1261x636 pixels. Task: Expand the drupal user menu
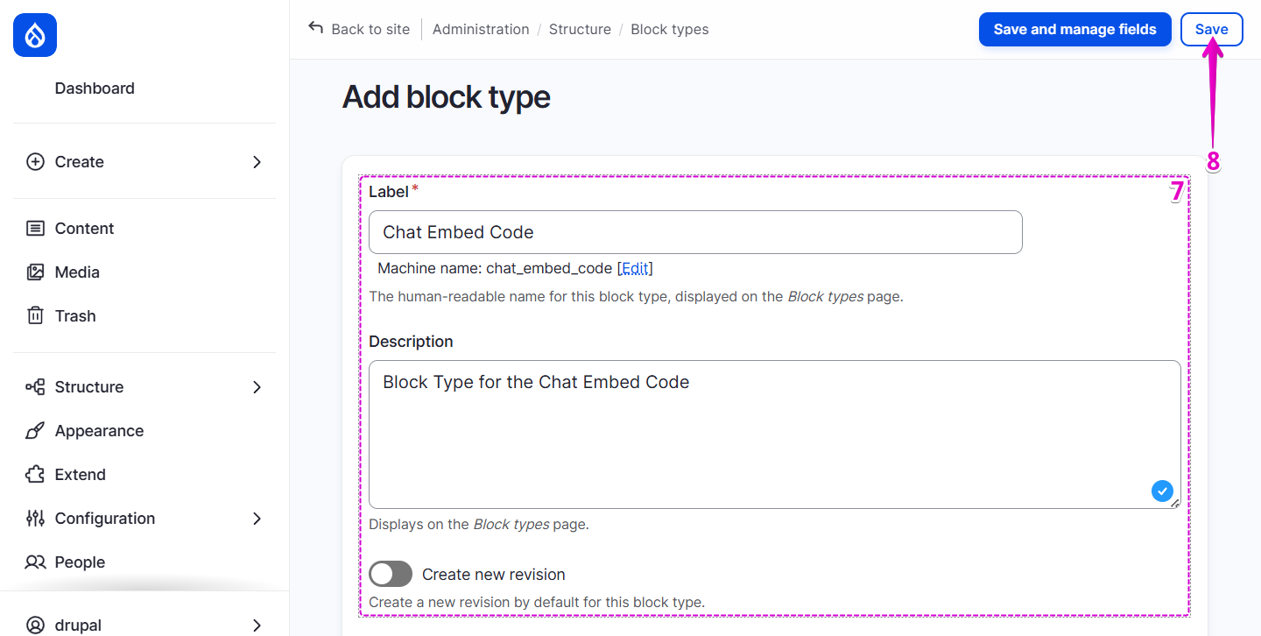point(256,625)
